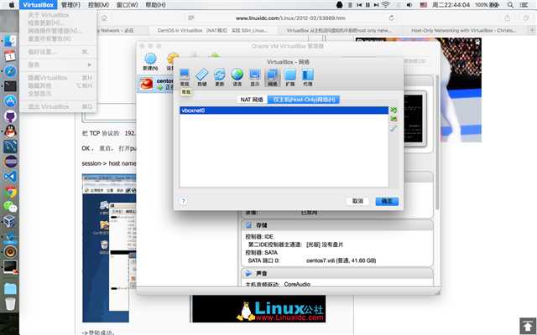The image size is (537, 335).
Task: Select the centos VM red hat icon
Action: click(147, 84)
